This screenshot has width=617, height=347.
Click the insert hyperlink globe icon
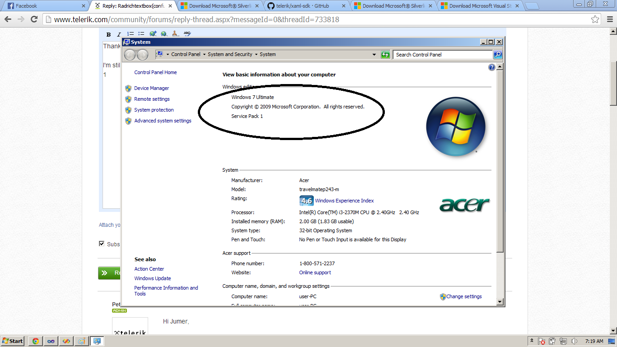tap(153, 34)
